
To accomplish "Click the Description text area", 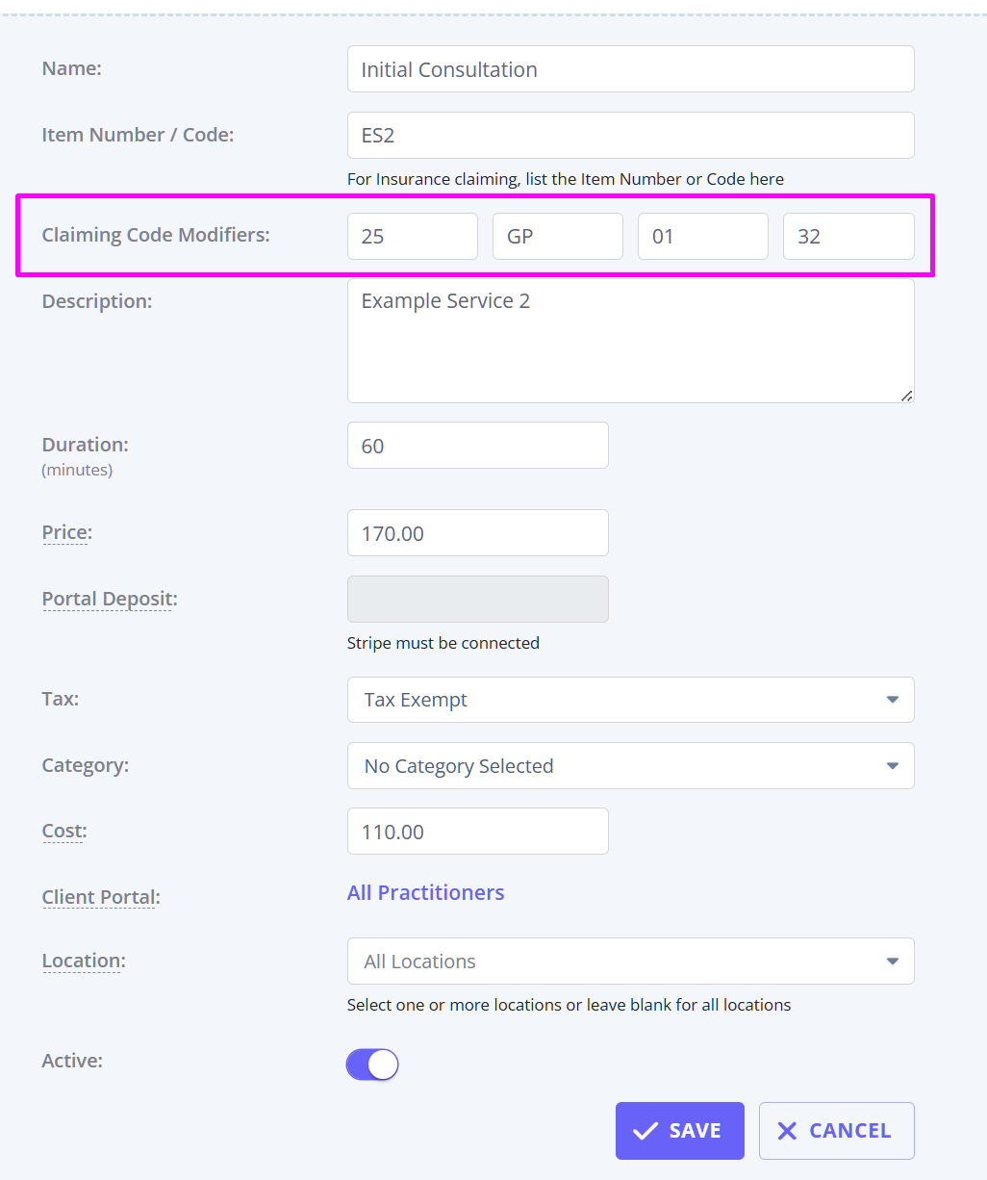I will pyautogui.click(x=630, y=341).
